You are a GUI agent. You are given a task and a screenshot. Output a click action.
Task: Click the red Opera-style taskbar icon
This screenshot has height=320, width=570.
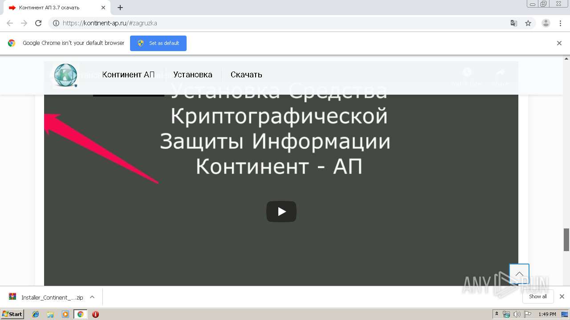[95, 314]
